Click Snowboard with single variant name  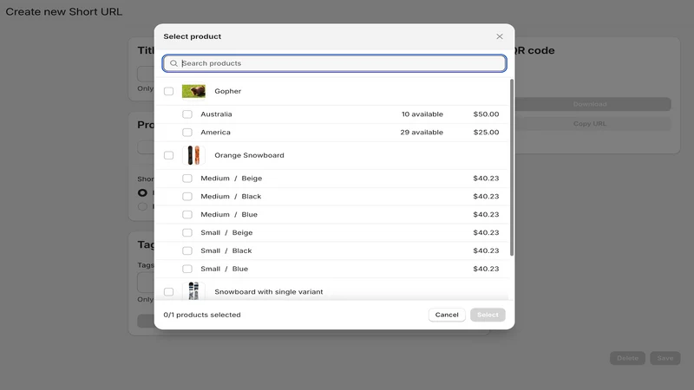269,292
